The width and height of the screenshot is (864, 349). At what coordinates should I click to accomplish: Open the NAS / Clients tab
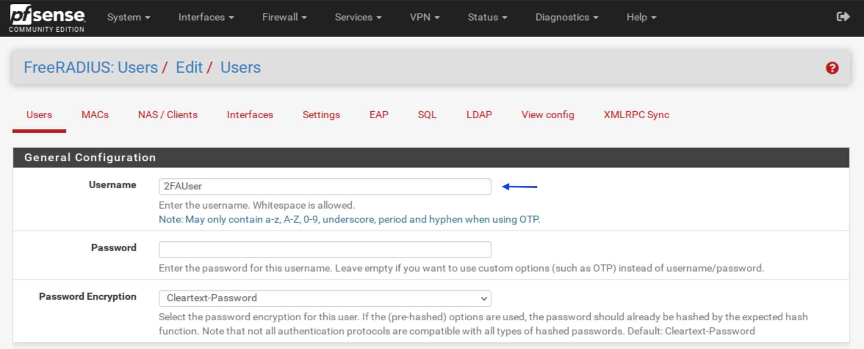[168, 115]
